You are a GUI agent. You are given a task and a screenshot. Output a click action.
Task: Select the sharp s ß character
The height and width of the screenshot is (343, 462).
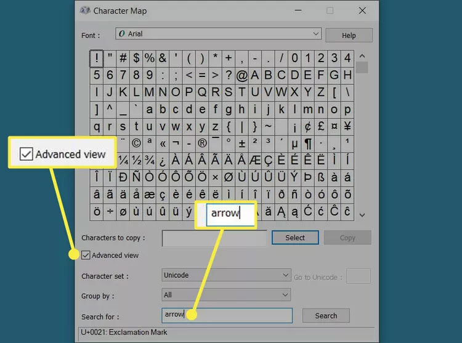(321, 178)
